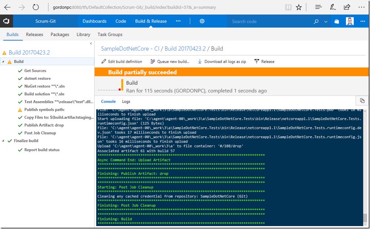This screenshot has width=370, height=229.
Task: Copy console output with the copy icon
Action: (x=362, y=100)
